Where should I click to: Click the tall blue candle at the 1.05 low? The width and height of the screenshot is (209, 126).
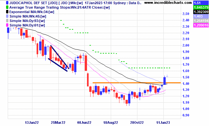(x=129, y=99)
